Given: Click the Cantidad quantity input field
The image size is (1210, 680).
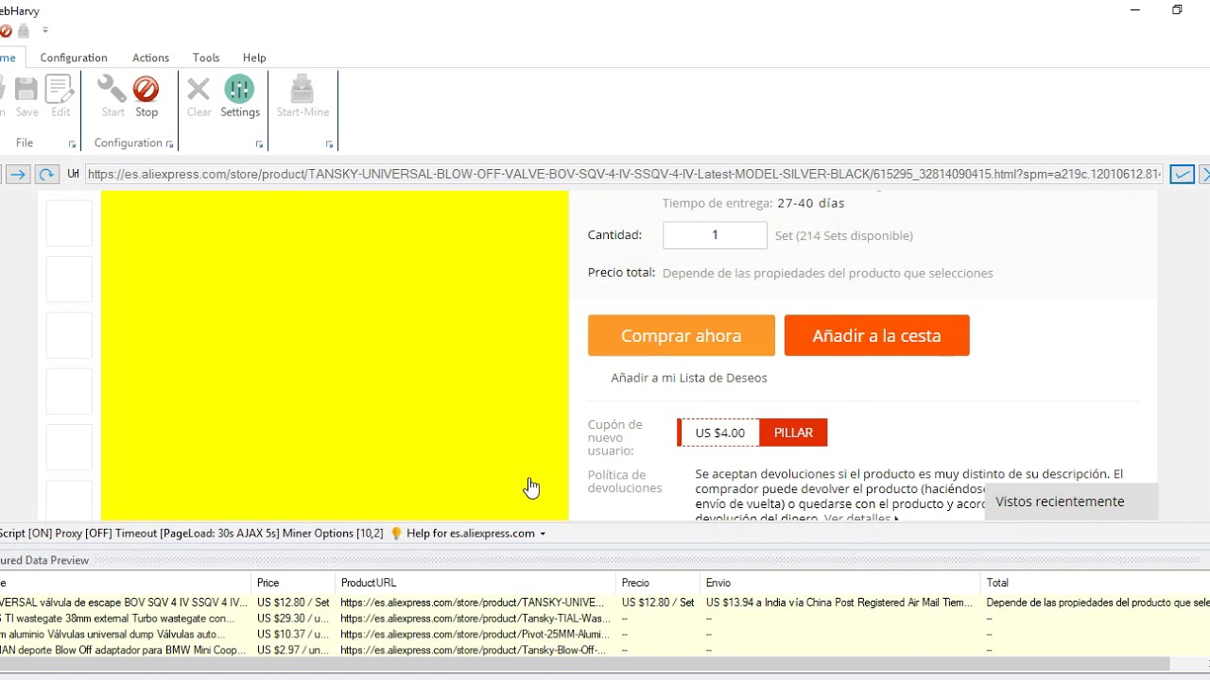Looking at the screenshot, I should [x=715, y=235].
